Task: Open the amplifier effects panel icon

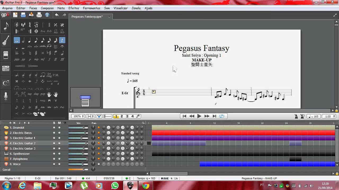Action: coord(6,55)
